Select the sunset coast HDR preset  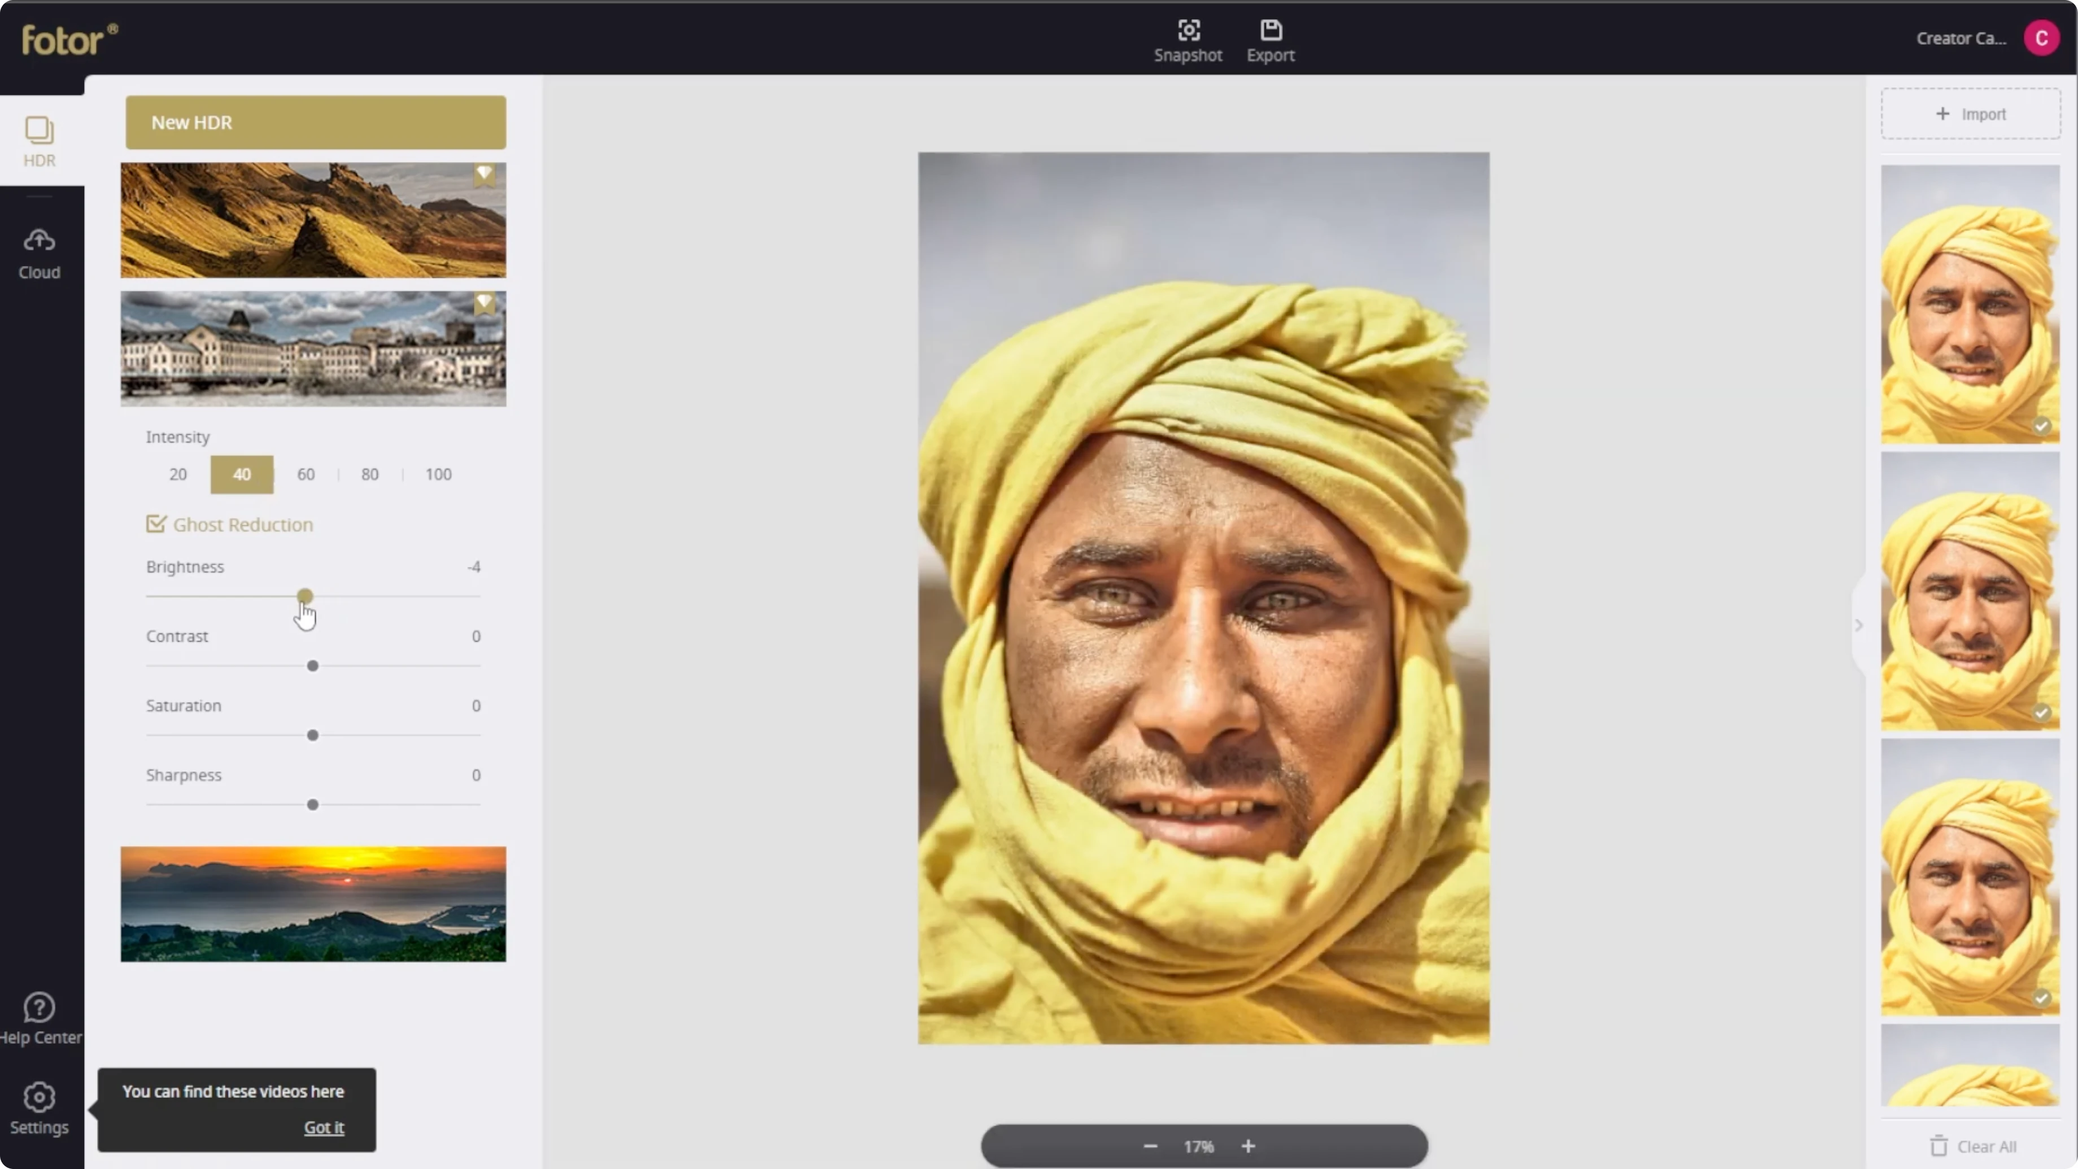[x=313, y=904]
